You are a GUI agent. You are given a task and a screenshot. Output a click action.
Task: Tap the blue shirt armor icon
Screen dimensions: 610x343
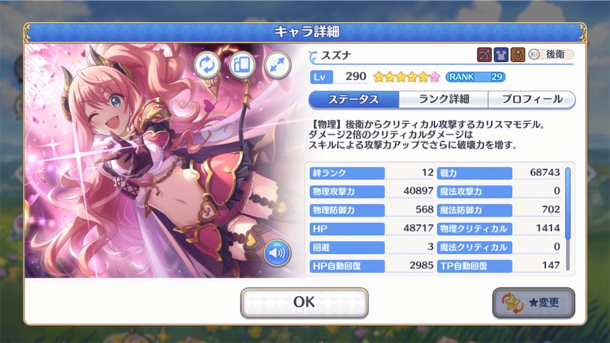pos(501,55)
